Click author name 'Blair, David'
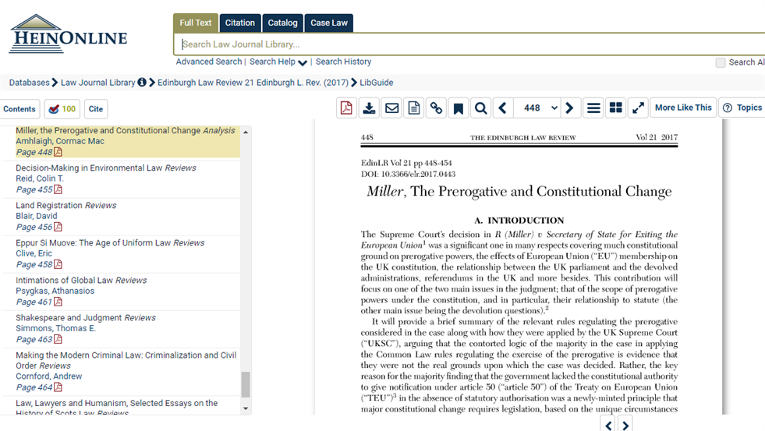765x431 pixels. 37,215
